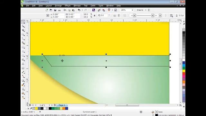
Task: Switch to the Page 1 tab
Action: click(x=62, y=105)
